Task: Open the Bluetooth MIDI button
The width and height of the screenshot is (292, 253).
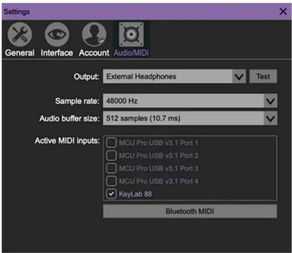Action: click(190, 211)
